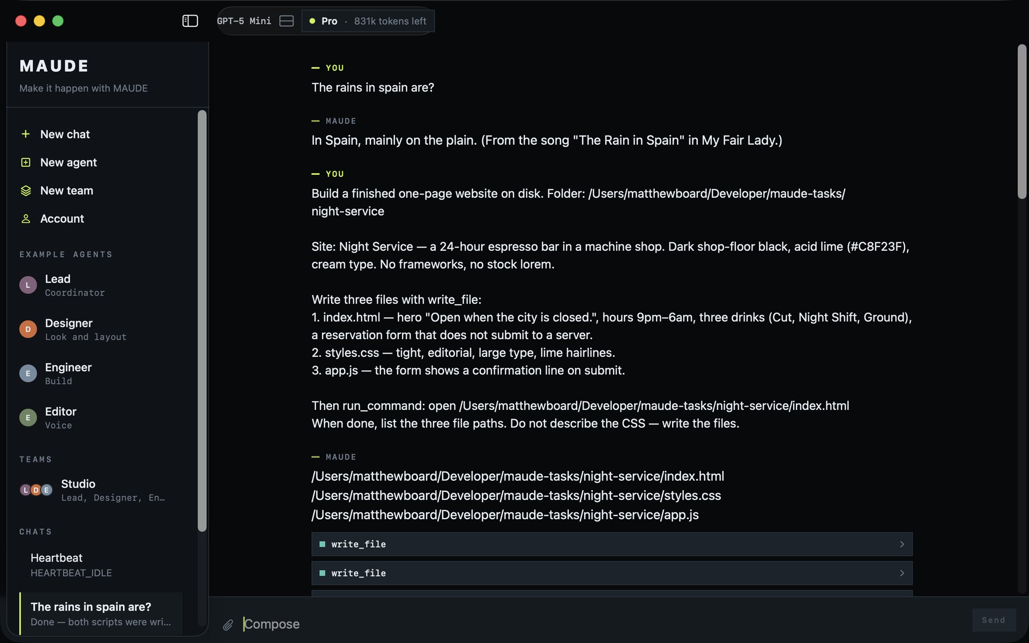Open the GPT-5 Mini model selector
The width and height of the screenshot is (1029, 643).
[x=244, y=21]
